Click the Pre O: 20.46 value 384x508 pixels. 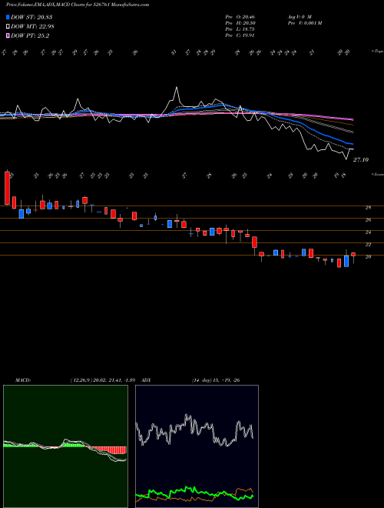tap(240, 16)
